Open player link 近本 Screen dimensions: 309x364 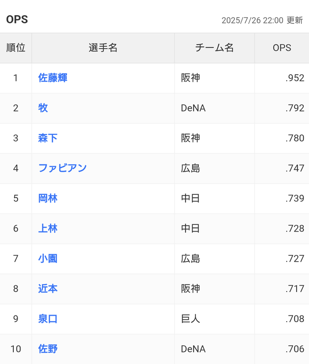[48, 289]
